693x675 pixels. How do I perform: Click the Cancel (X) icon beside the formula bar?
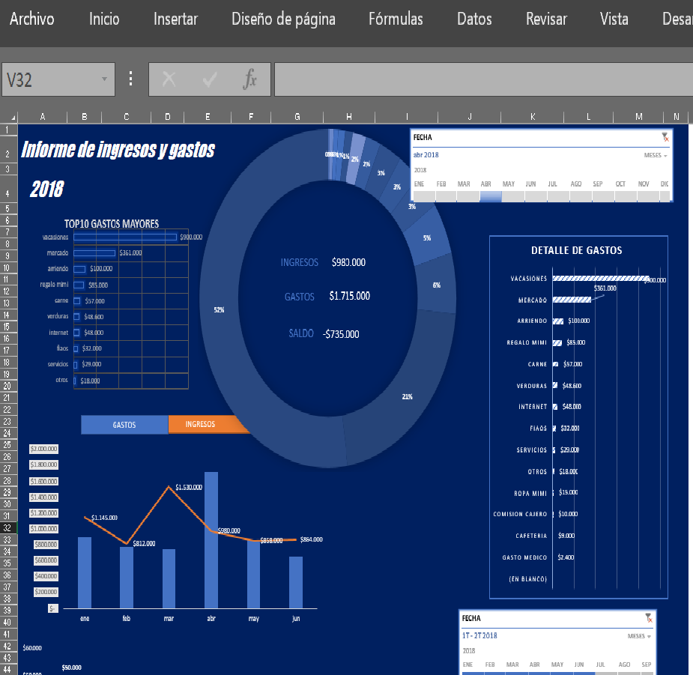coord(171,79)
